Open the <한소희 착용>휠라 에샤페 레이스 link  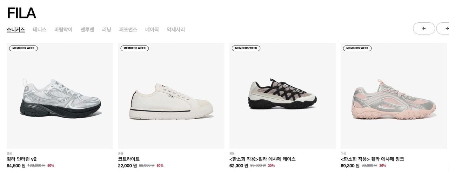click(x=262, y=159)
